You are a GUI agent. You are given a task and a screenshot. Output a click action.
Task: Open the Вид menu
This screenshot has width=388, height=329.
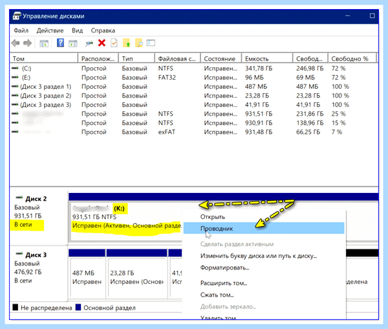pyautogui.click(x=77, y=30)
